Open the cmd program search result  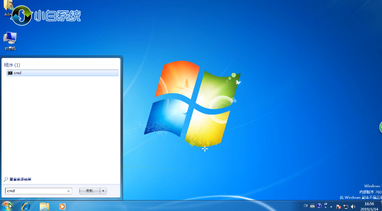62,73
